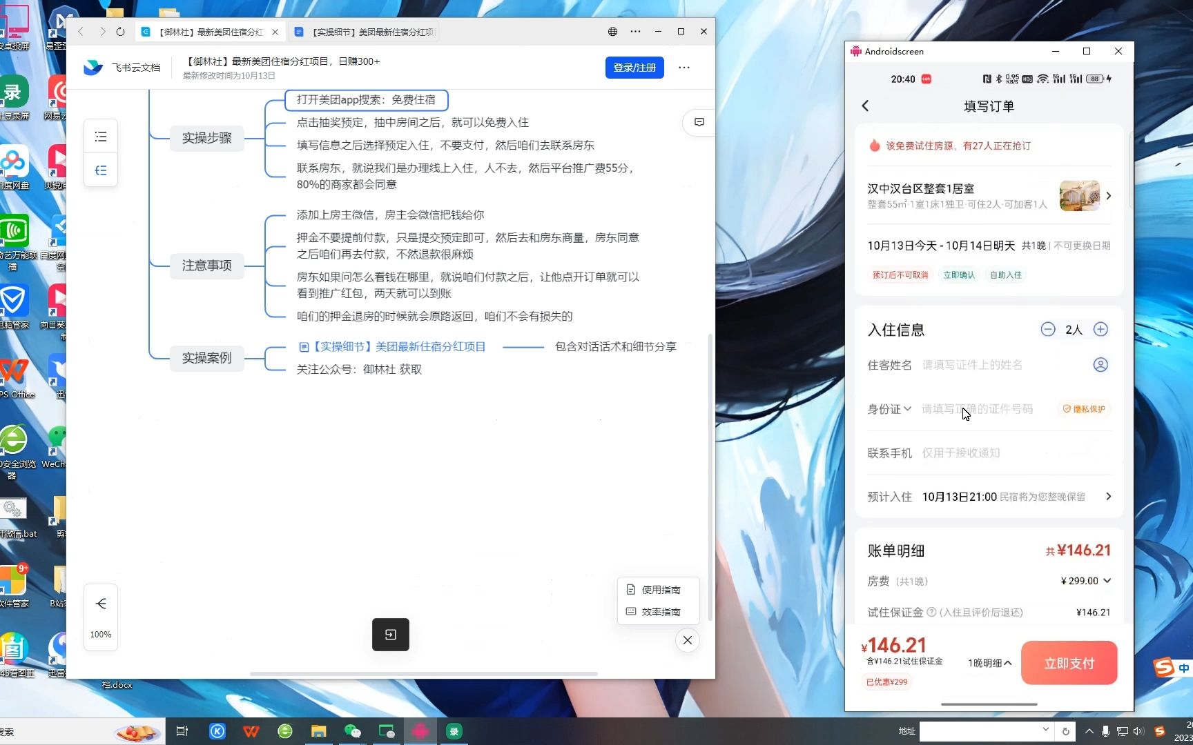This screenshot has height=745, width=1193.
Task: Click the taskbar address input box
Action: 980,731
